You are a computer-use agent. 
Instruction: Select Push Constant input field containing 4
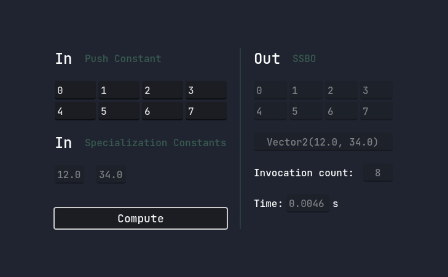pos(75,111)
